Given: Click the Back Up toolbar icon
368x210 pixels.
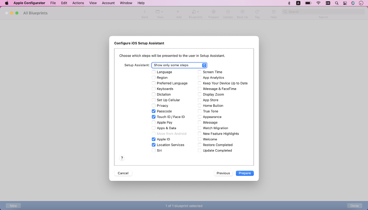Looking at the screenshot, I should 242,12.
